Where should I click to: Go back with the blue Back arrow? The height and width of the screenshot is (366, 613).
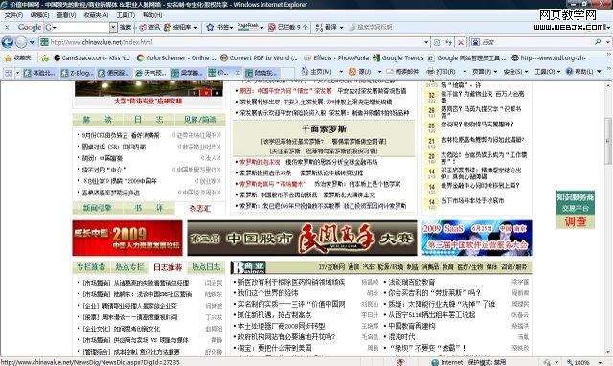[x=8, y=42]
